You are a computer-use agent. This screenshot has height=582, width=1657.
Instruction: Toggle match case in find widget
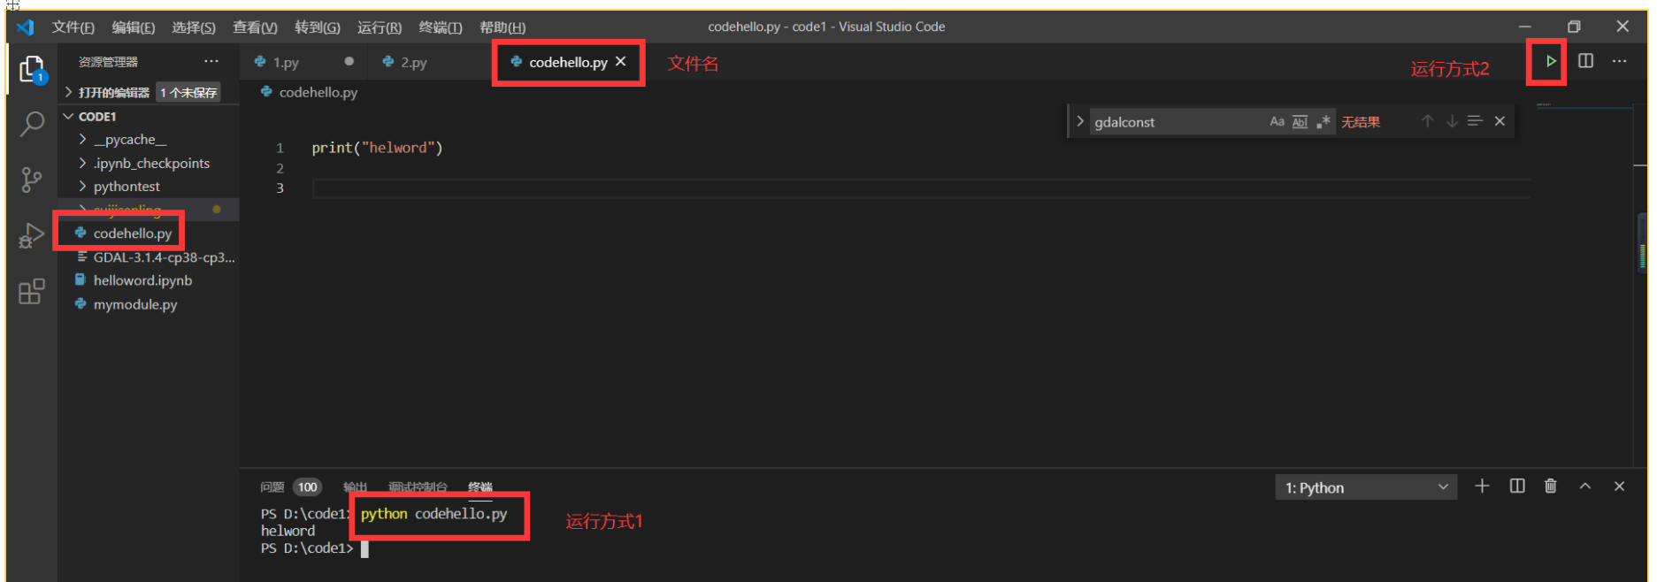tap(1277, 121)
